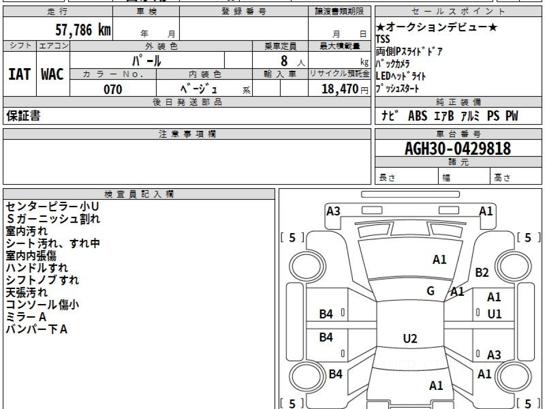The height and width of the screenshot is (409, 545).
Task: Select the IAT shift value
Action: click(20, 74)
